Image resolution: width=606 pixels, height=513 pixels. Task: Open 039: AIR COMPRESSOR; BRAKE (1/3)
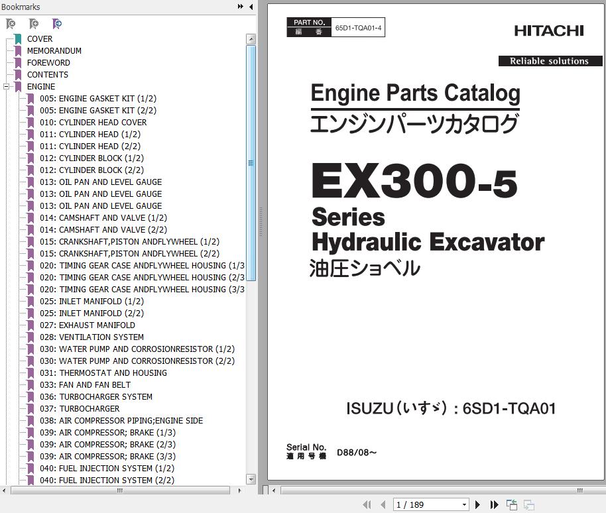(x=107, y=433)
